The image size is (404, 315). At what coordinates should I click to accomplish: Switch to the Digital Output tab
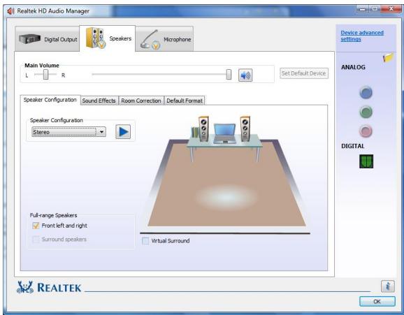coord(48,39)
